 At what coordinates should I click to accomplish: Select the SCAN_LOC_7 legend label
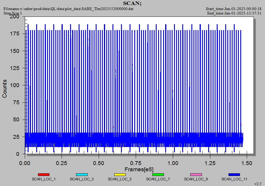tap(158, 179)
